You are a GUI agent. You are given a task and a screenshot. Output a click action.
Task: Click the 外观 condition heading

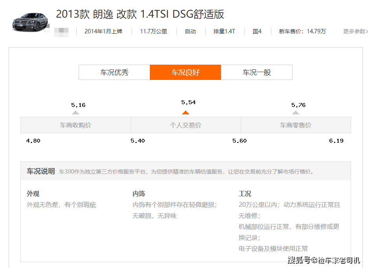point(33,194)
